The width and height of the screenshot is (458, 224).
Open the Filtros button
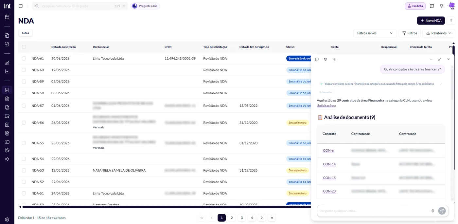click(x=410, y=33)
